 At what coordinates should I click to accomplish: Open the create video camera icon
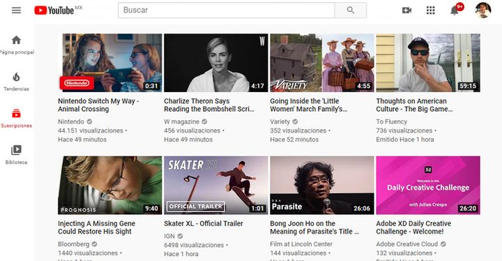407,10
